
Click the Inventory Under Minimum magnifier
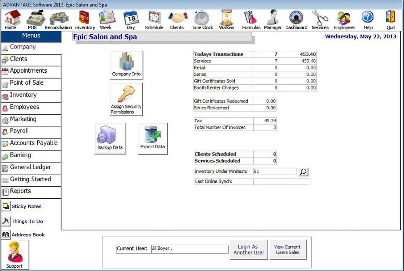(x=303, y=172)
